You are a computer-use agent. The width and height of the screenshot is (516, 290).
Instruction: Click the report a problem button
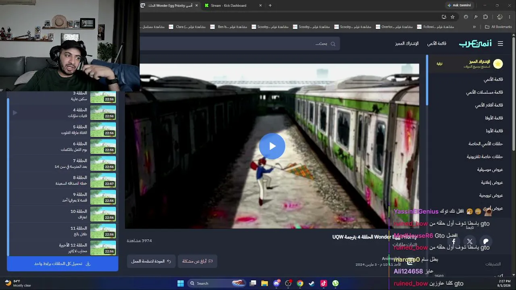[197, 261]
